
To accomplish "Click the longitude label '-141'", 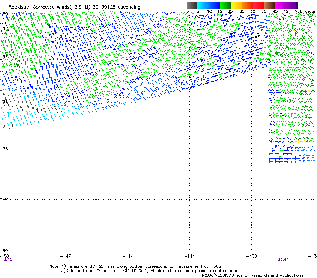I will pos(190,256).
